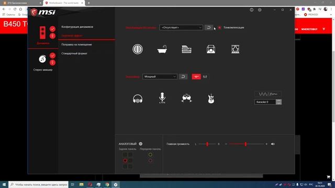This screenshot has width=335, height=188.
Task: Open the environment dropdown showing Отсутствует
Action: point(181,28)
